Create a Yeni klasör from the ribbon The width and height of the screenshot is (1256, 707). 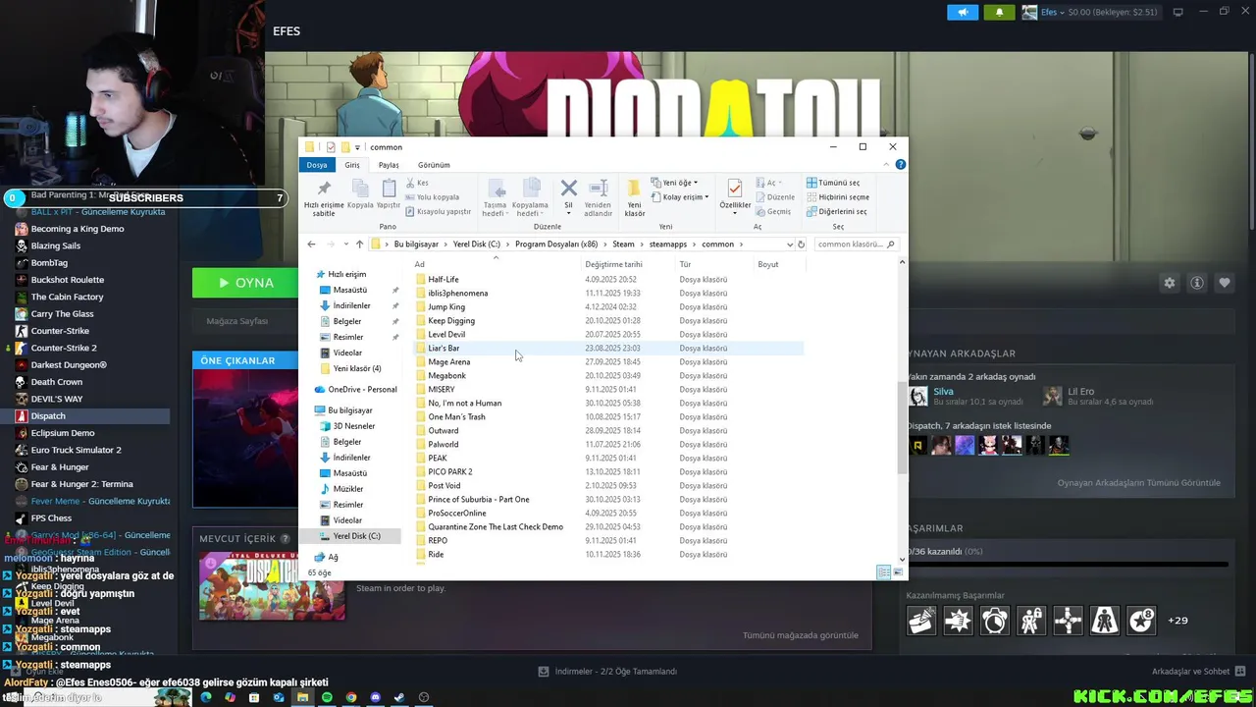635,197
